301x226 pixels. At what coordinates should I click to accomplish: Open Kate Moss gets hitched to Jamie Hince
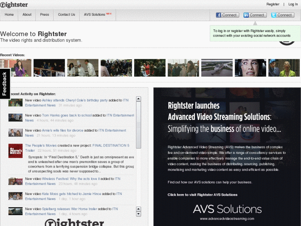71,194
